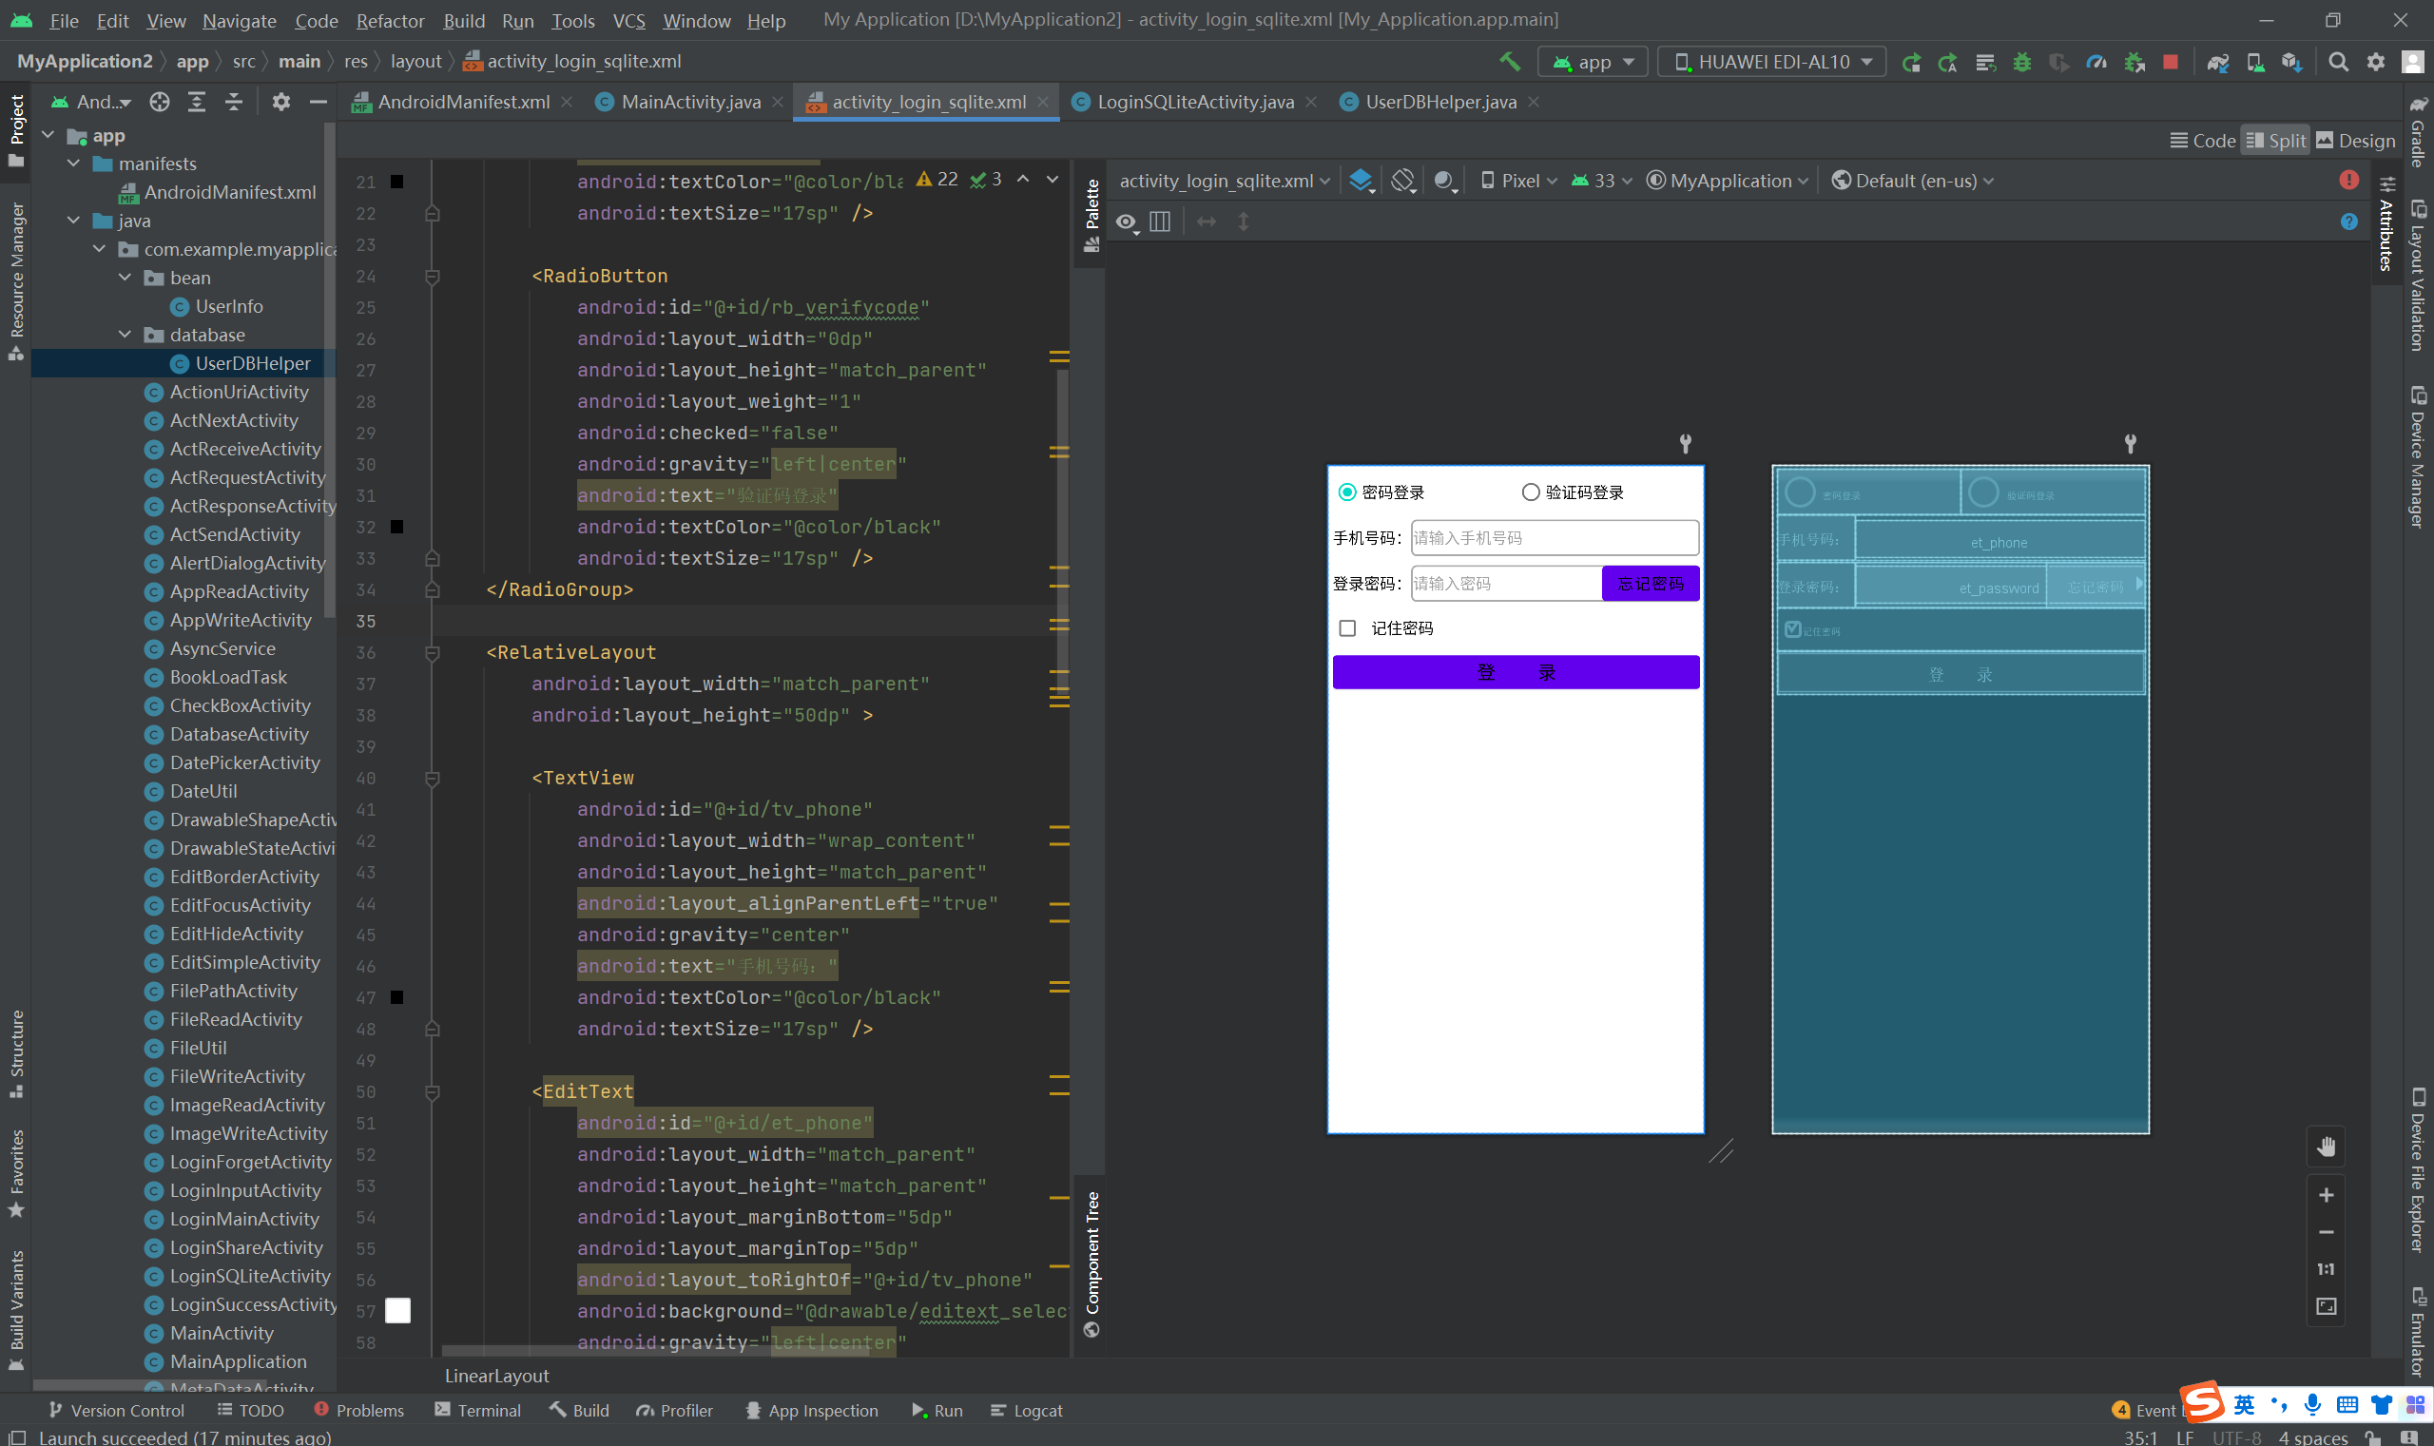The image size is (2434, 1446).
Task: Stop the running app with red square
Action: point(2170,62)
